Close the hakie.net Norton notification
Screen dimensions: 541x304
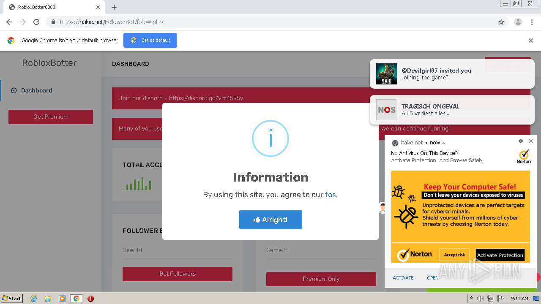tap(531, 141)
